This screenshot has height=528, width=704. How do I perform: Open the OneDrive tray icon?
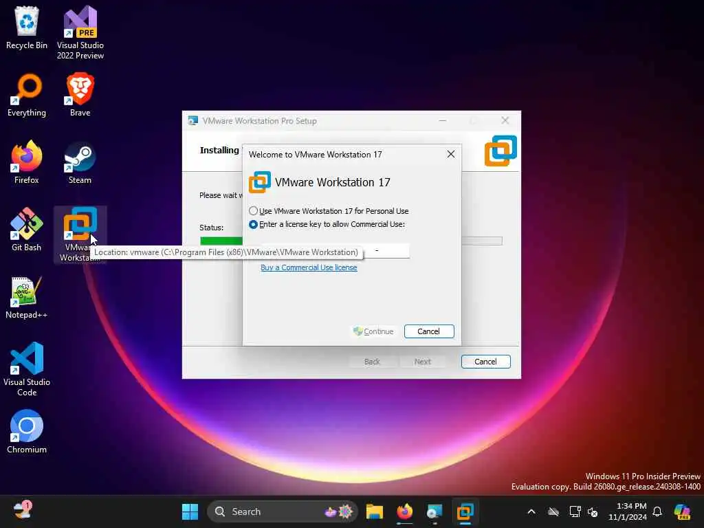(x=553, y=511)
